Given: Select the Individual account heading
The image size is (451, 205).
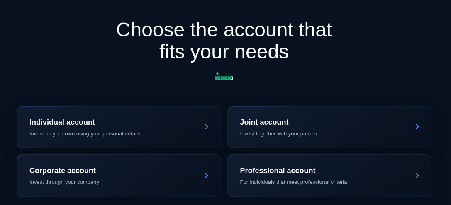Looking at the screenshot, I should pos(62,122).
